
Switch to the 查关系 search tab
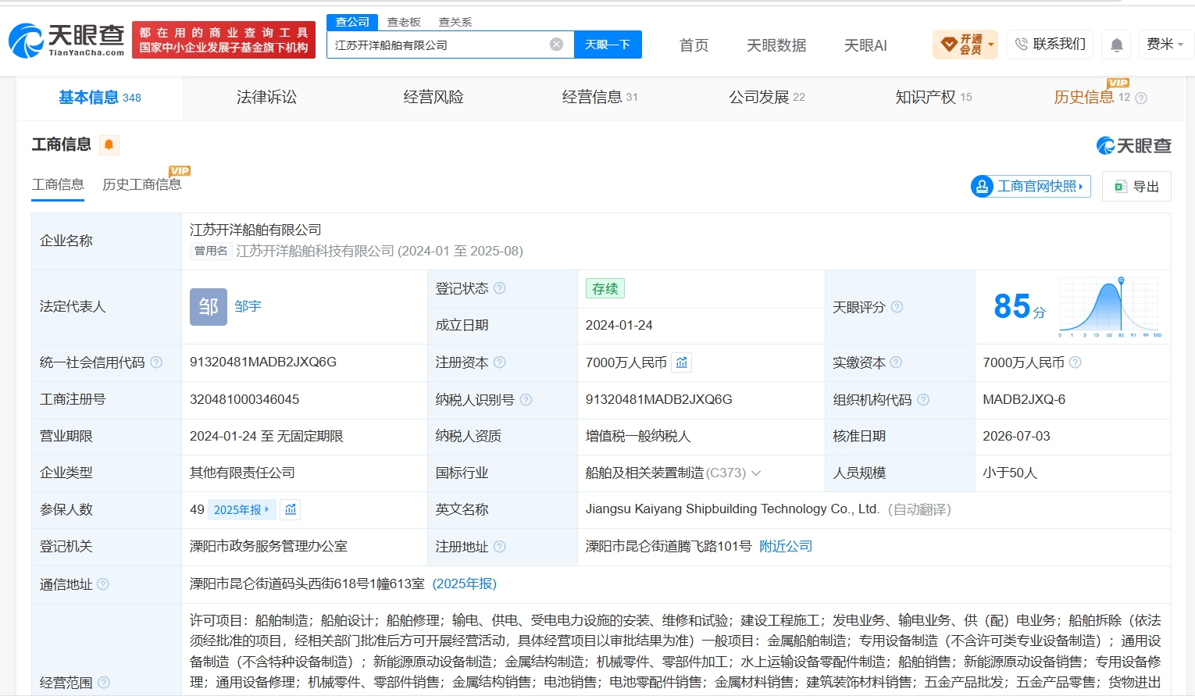click(x=455, y=22)
